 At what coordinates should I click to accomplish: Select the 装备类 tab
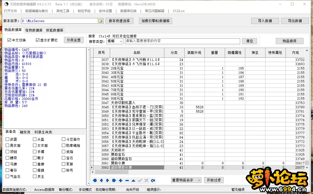coord(11,131)
